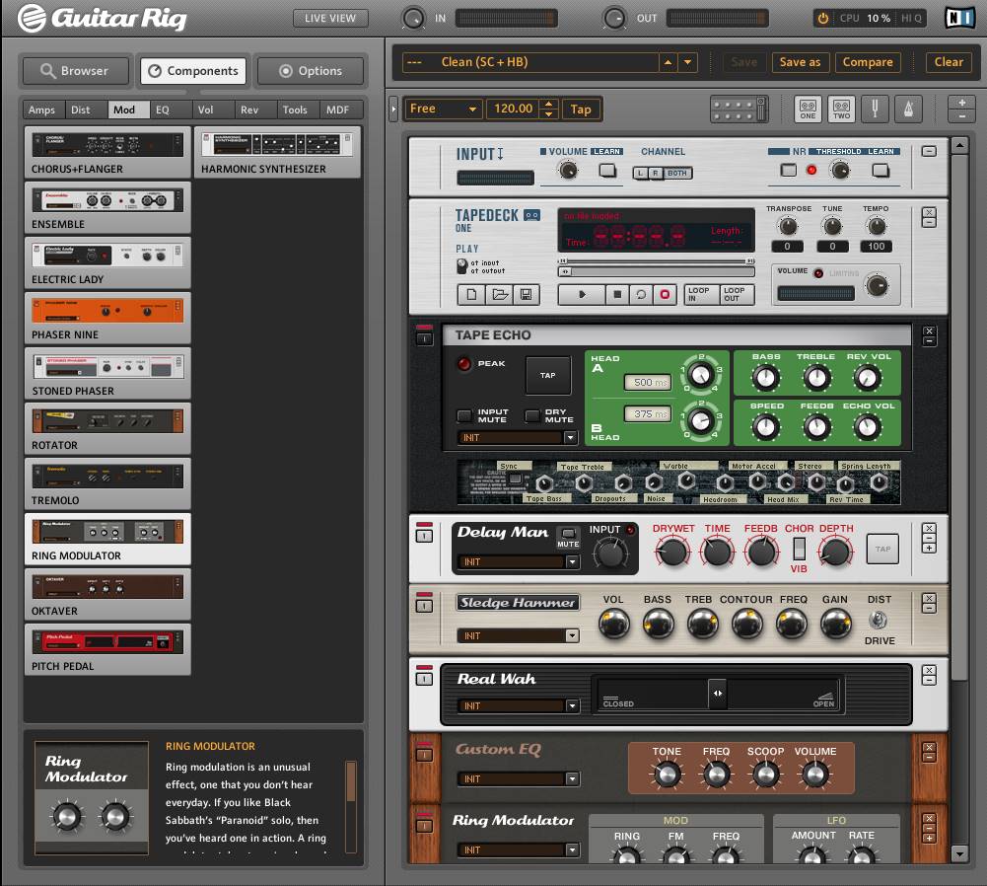Play the Tapedeck
This screenshot has width=987, height=886.
583,294
